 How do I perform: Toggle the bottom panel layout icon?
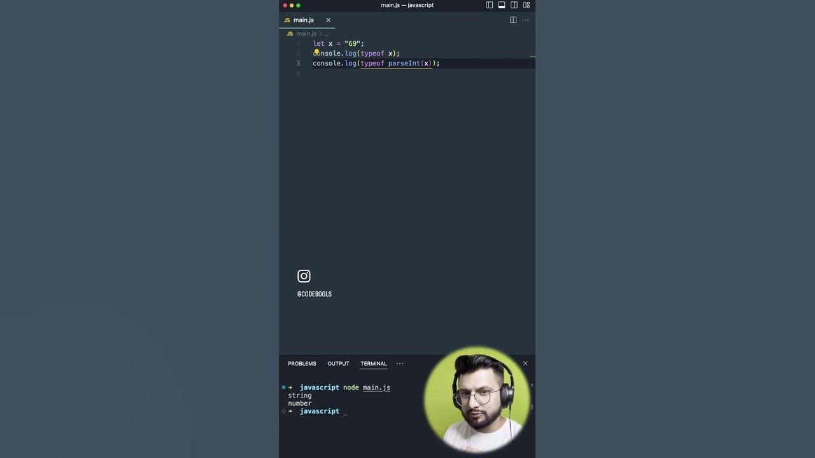502,5
